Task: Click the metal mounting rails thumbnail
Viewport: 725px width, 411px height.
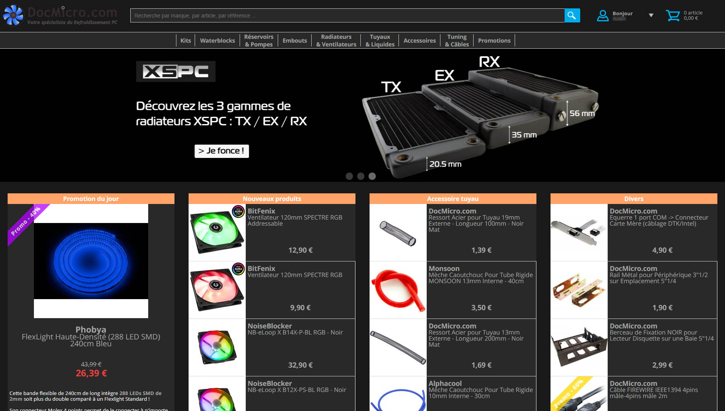Action: pyautogui.click(x=579, y=290)
